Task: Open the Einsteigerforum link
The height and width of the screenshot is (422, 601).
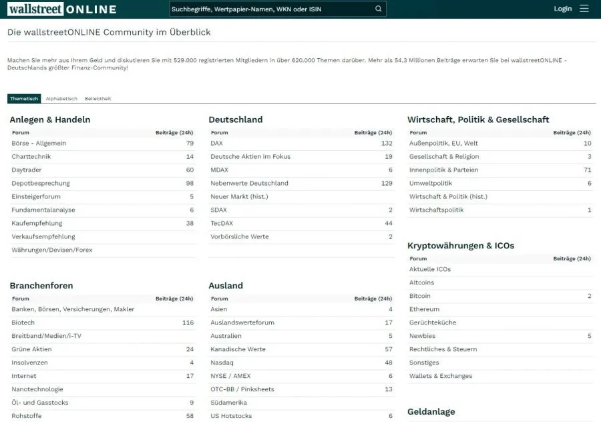Action: pos(36,196)
